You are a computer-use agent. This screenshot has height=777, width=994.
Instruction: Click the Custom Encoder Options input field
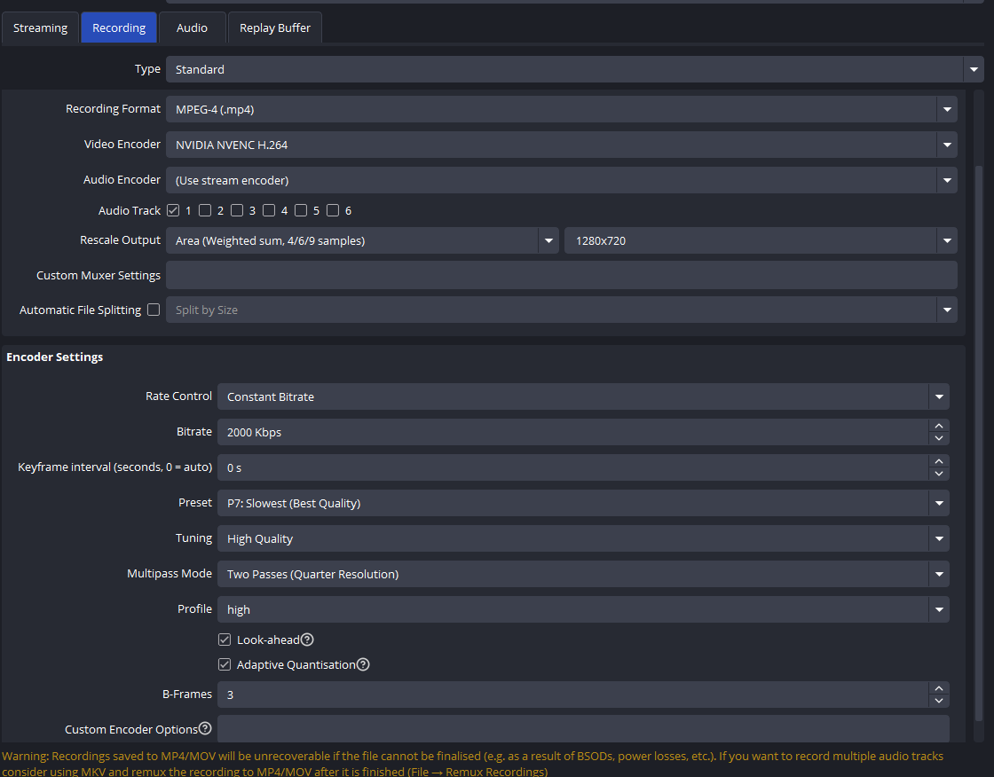pyautogui.click(x=583, y=729)
